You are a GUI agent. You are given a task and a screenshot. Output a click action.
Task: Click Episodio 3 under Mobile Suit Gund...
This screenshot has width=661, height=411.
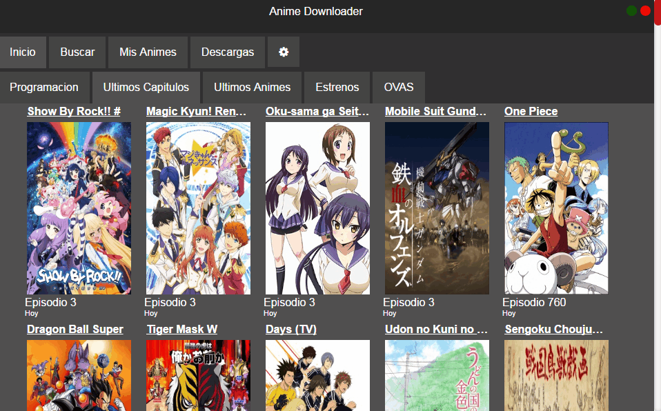(x=408, y=302)
